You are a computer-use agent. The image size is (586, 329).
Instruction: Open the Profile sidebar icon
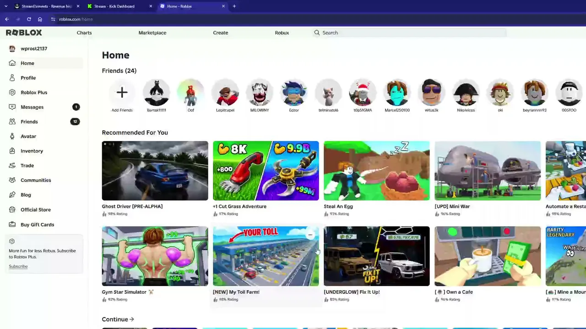[x=12, y=78]
